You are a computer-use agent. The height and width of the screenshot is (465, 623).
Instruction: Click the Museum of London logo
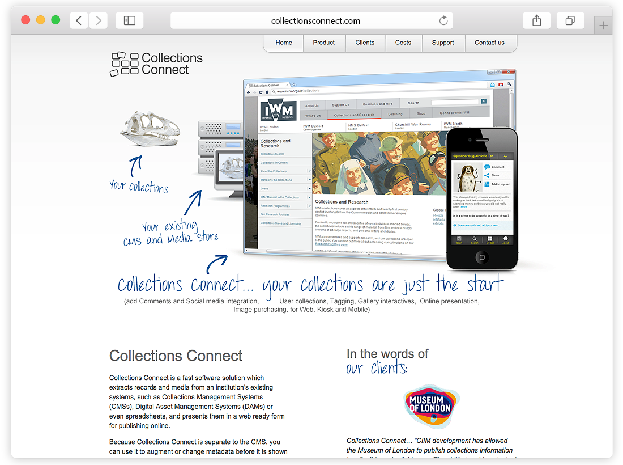click(431, 406)
